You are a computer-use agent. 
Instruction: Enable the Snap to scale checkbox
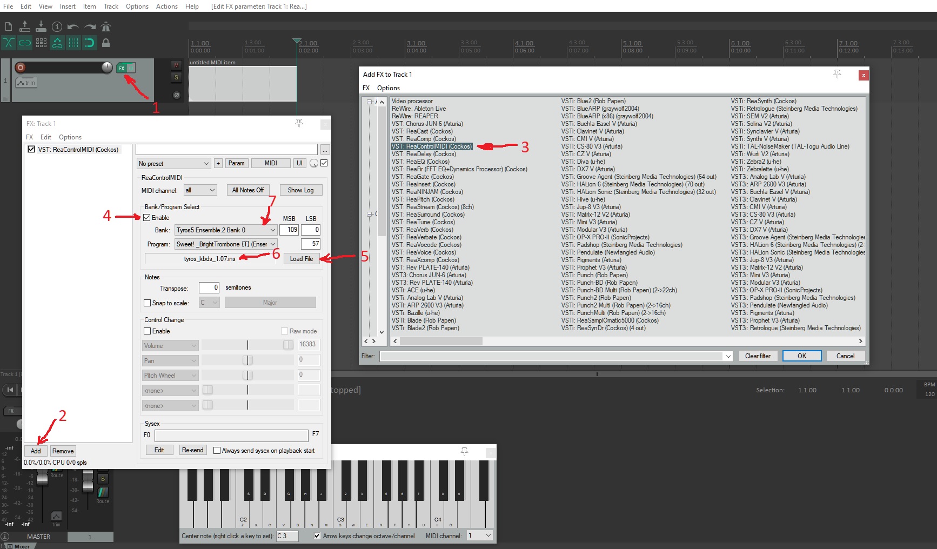pyautogui.click(x=147, y=303)
